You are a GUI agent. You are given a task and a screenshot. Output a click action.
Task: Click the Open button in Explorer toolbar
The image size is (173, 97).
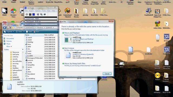point(29,32)
